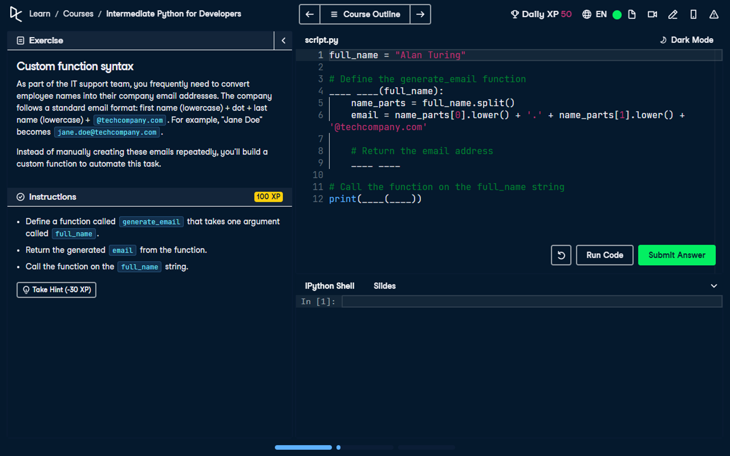Switch to the Slides tab

point(384,286)
